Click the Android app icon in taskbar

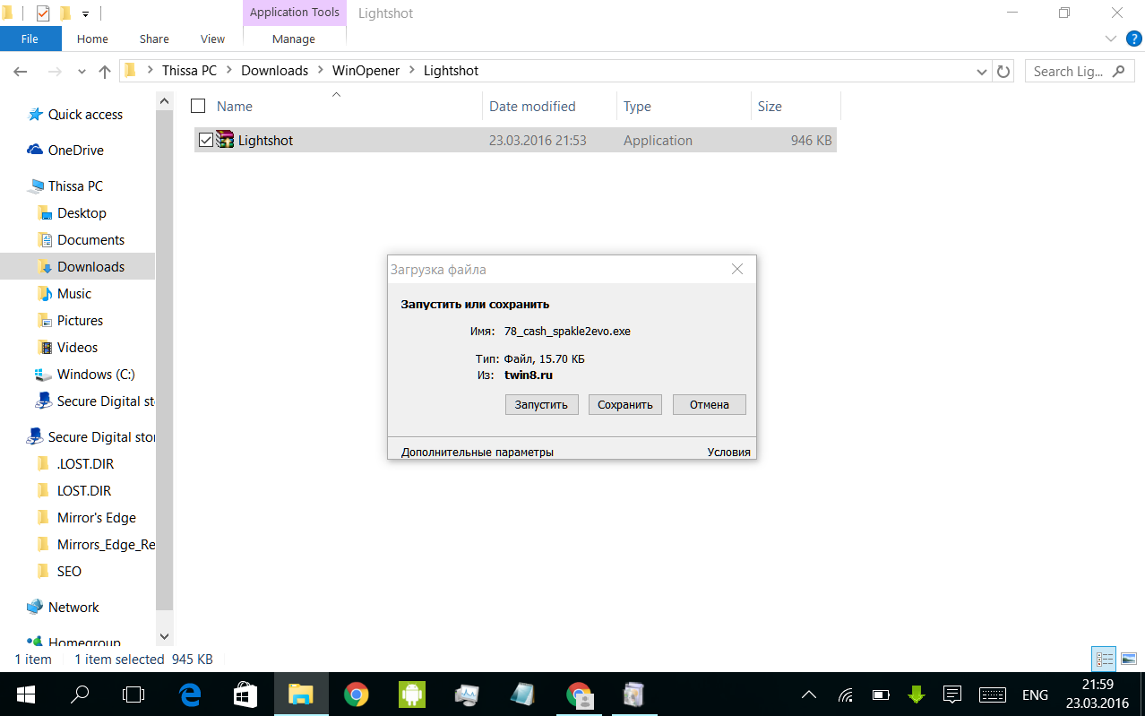click(412, 694)
